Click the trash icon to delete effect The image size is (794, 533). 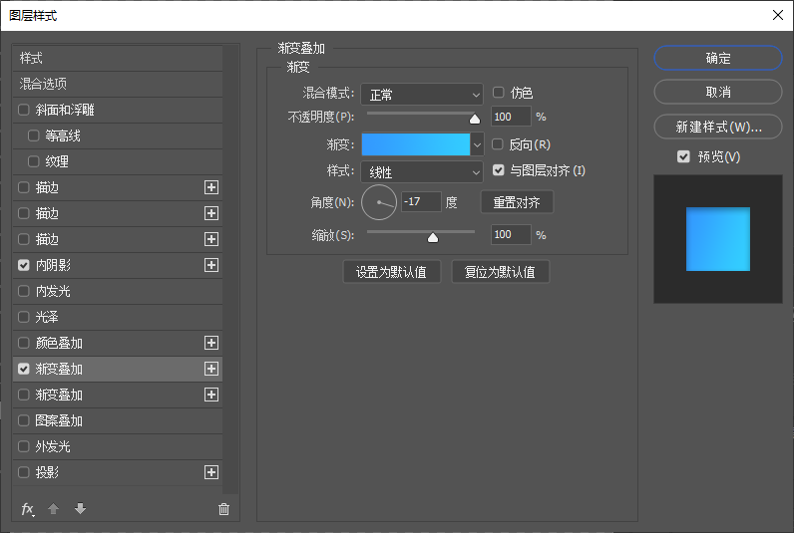(x=223, y=509)
